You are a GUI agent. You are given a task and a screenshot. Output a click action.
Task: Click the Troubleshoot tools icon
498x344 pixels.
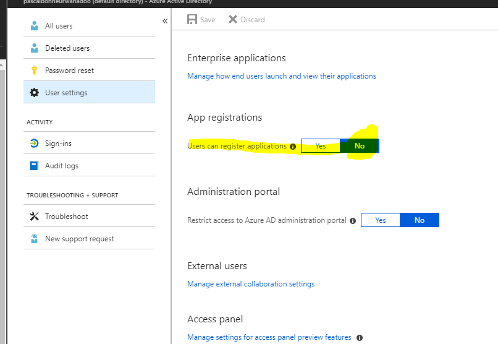(x=35, y=217)
